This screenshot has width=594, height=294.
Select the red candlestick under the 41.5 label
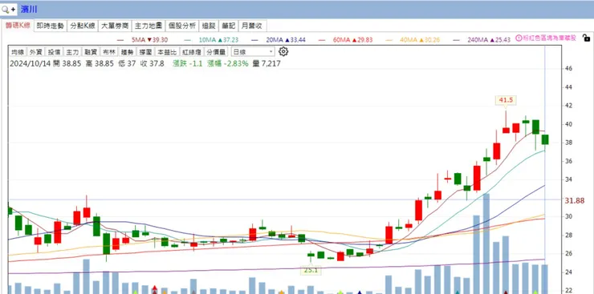(506, 130)
